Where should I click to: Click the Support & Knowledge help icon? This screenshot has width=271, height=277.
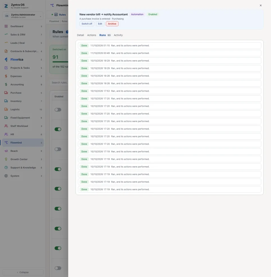tap(6, 167)
